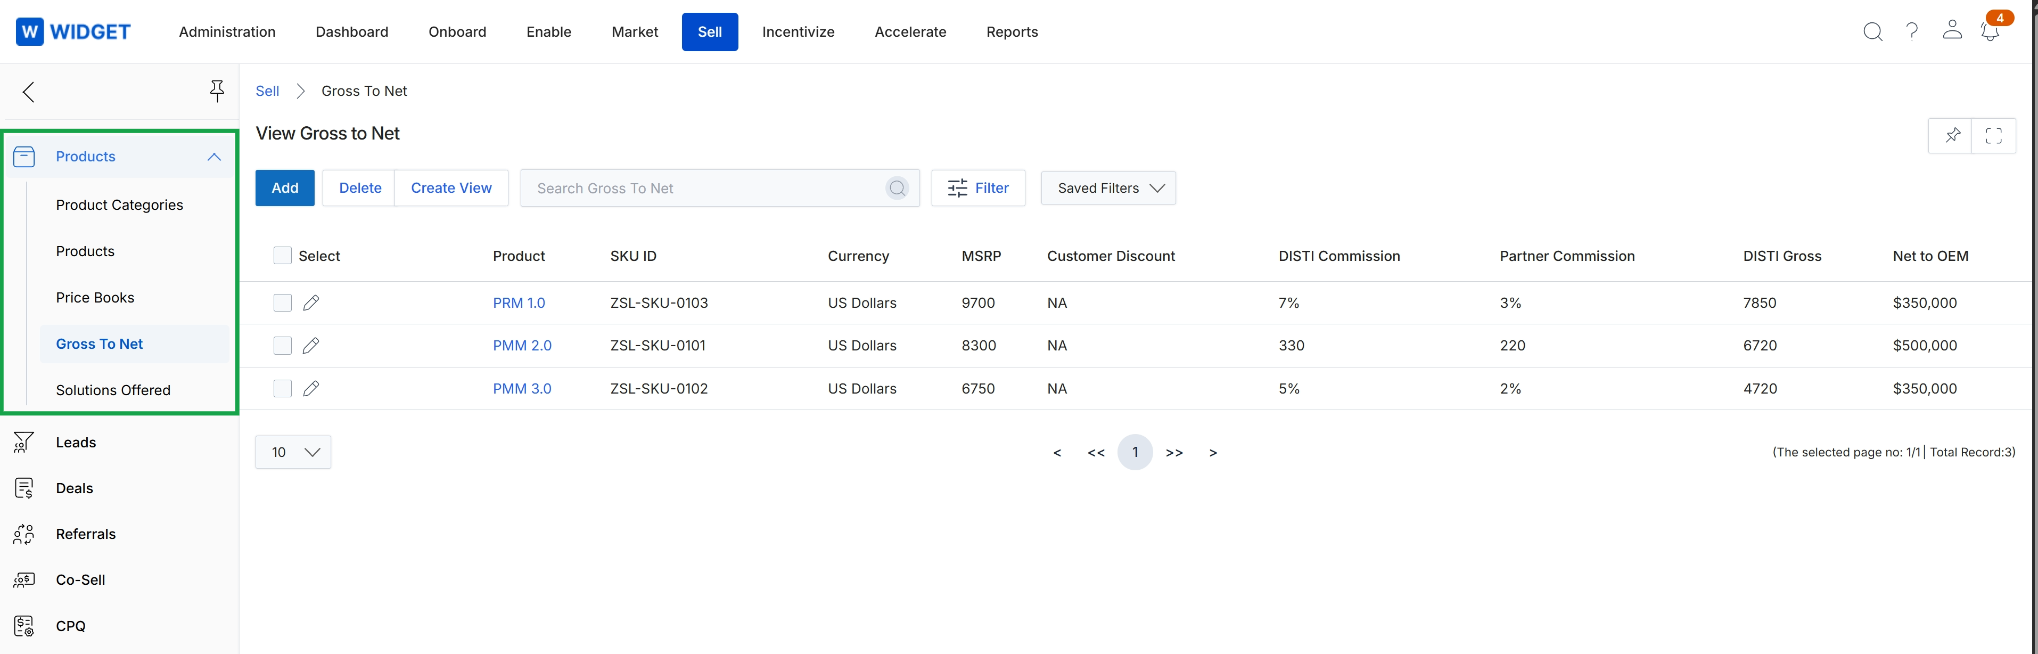Open Price Books in the sidebar
Viewport: 2038px width, 654px height.
coord(95,298)
